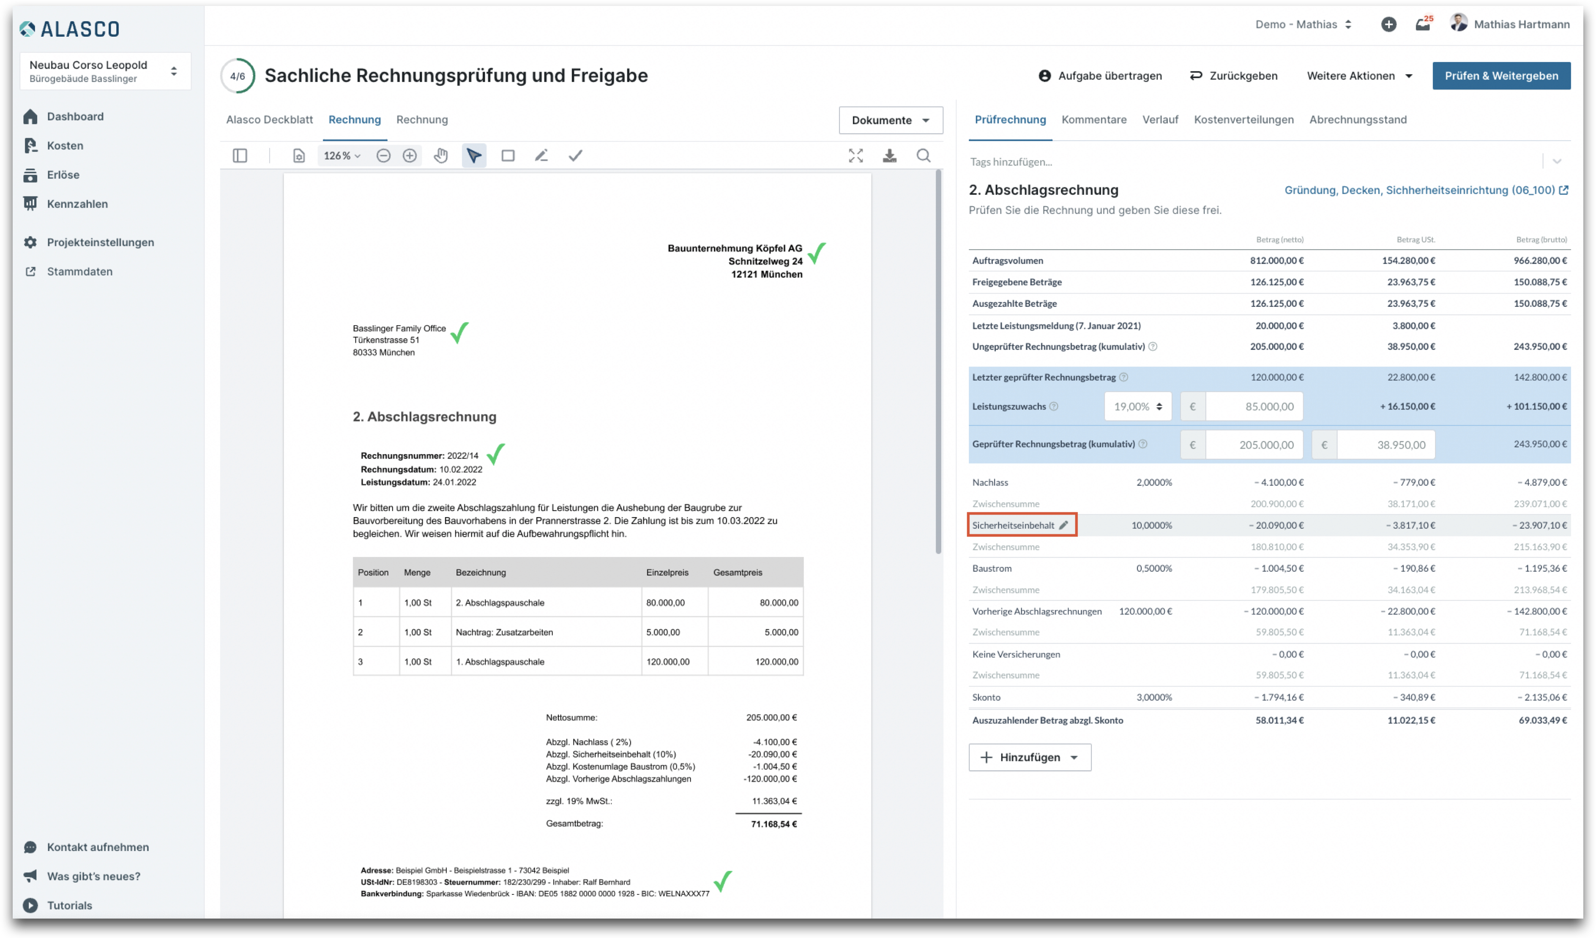Open the Kostenverteilungen tab

pos(1244,120)
